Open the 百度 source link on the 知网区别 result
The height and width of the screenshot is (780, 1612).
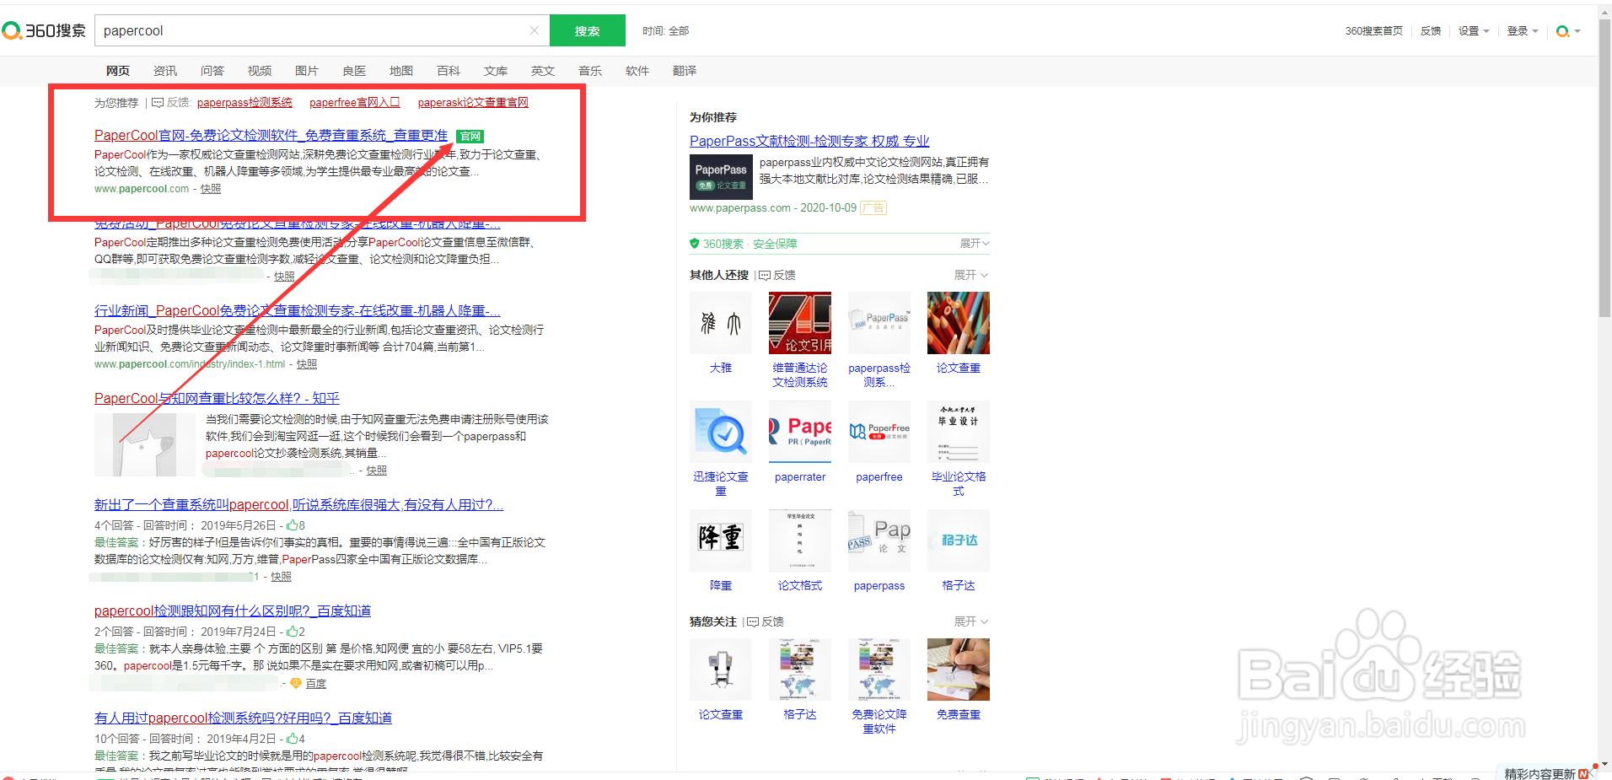coord(316,683)
